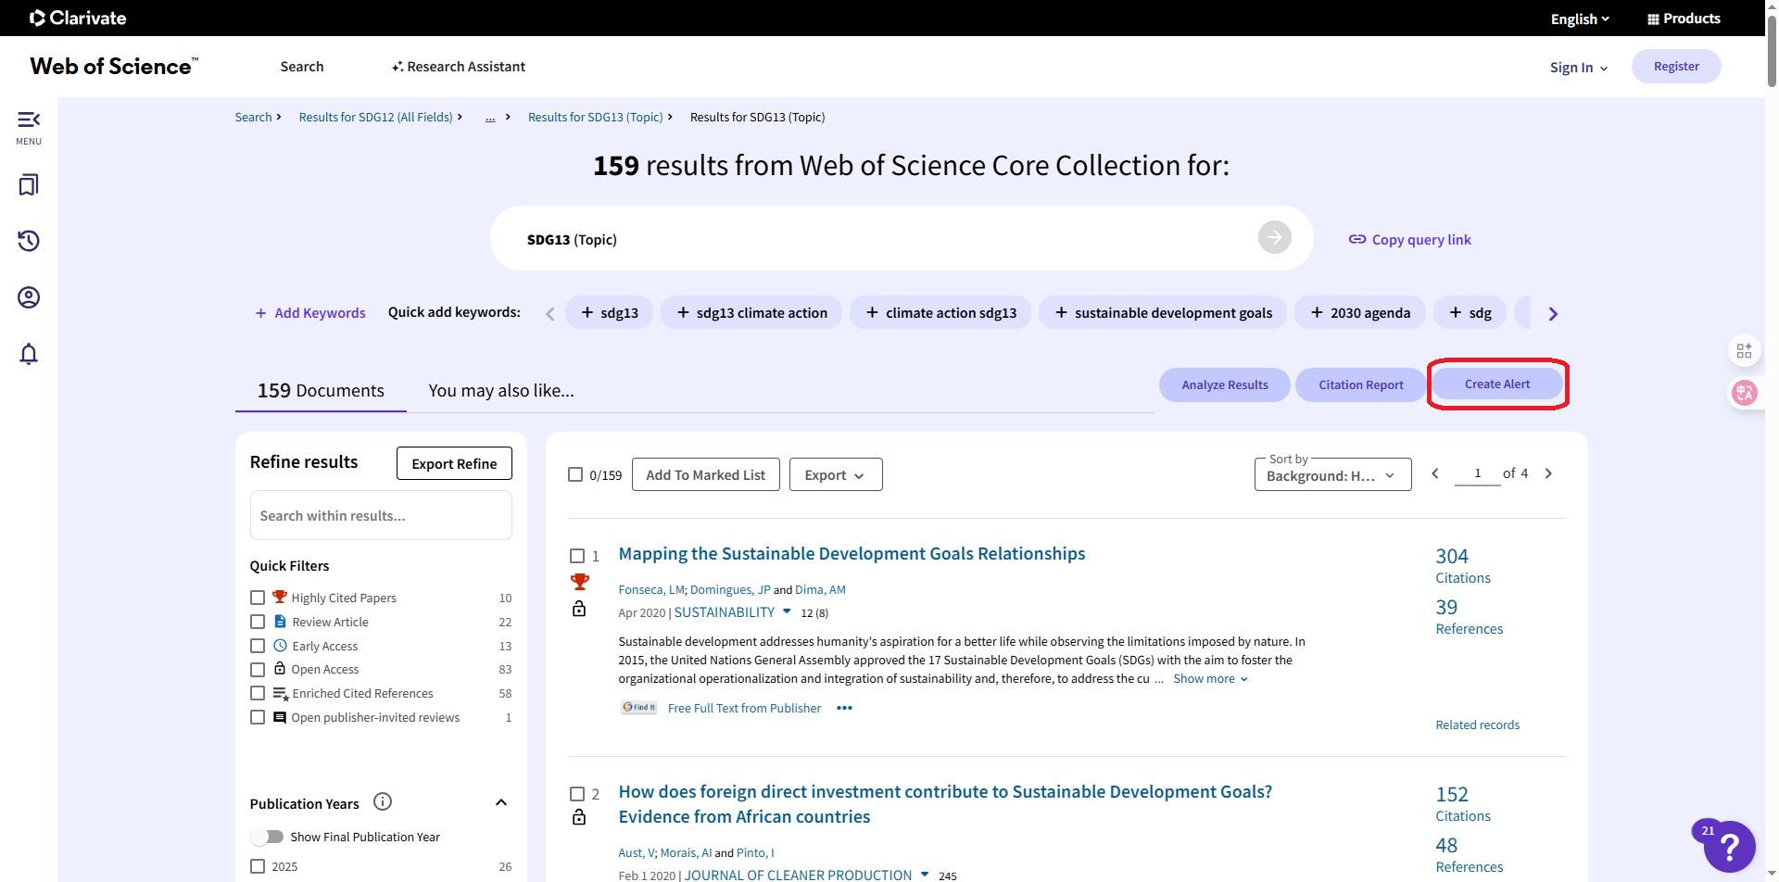Open the Marked List bookmark sidebar icon
The width and height of the screenshot is (1779, 882).
coord(29,185)
